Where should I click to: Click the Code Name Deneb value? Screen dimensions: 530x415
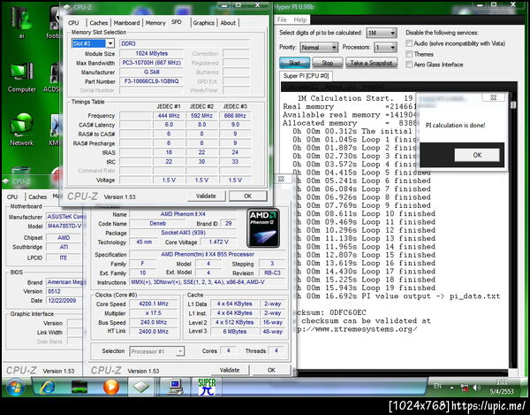pyautogui.click(x=157, y=223)
